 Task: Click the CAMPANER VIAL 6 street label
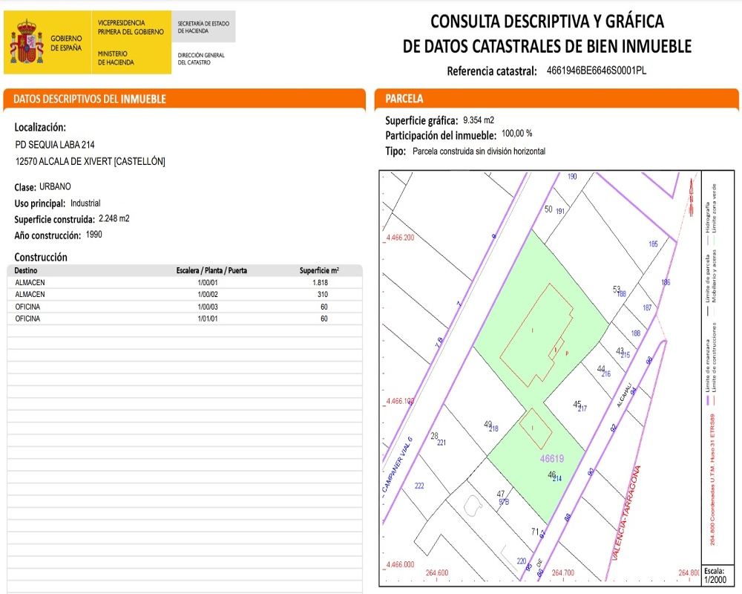click(398, 465)
